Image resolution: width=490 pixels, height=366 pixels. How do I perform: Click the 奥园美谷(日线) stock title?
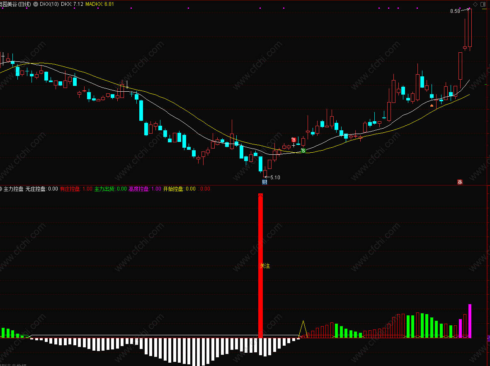pyautogui.click(x=16, y=4)
